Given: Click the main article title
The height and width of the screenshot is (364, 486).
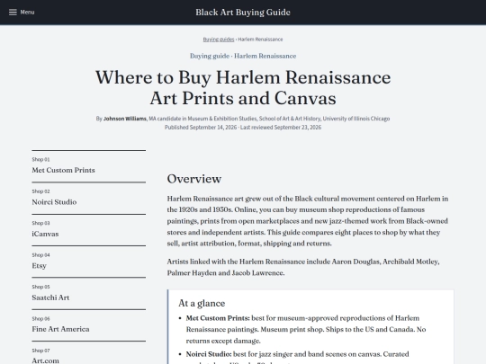Looking at the screenshot, I should click(243, 87).
